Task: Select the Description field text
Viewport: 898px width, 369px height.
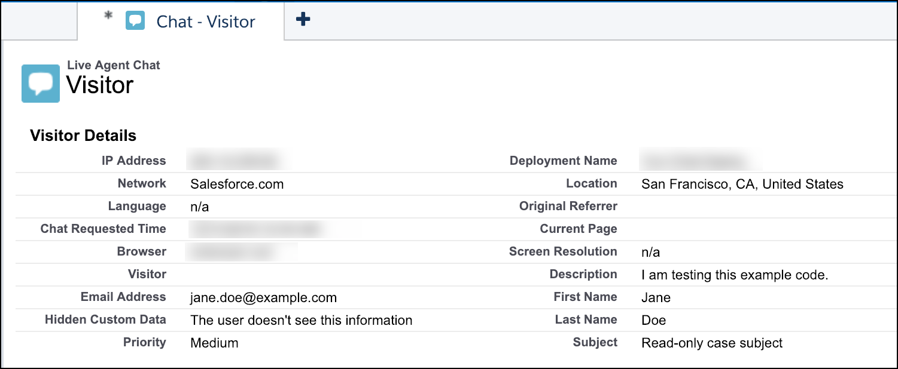Action: (x=734, y=275)
